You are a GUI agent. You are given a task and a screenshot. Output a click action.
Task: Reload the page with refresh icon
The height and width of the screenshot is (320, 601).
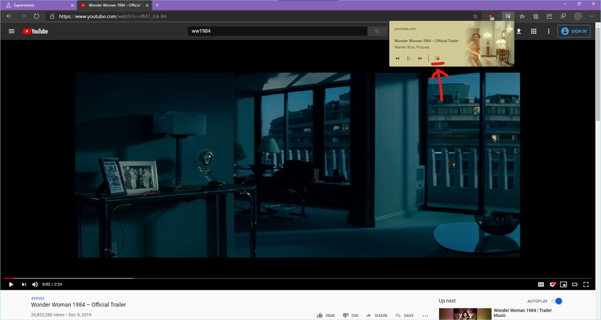(37, 16)
